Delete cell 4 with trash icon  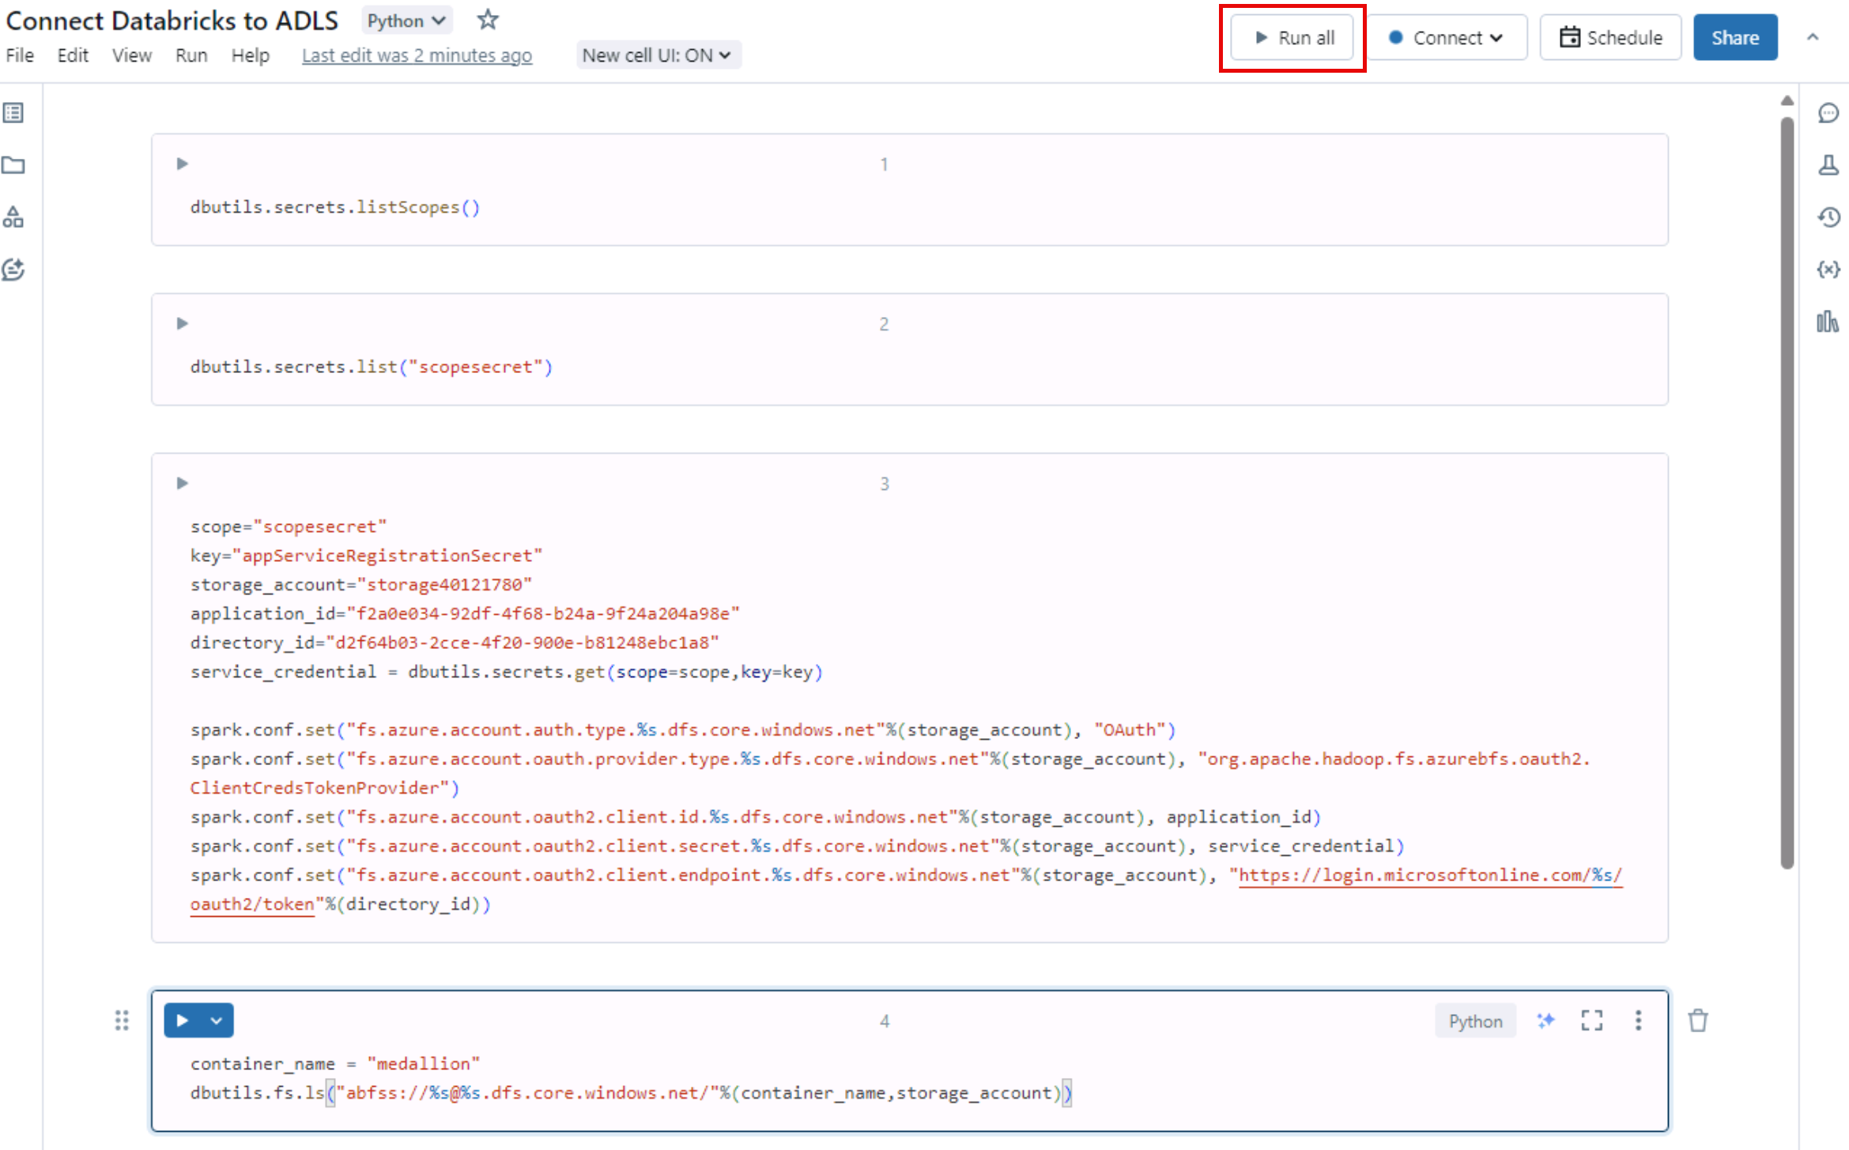point(1698,1020)
